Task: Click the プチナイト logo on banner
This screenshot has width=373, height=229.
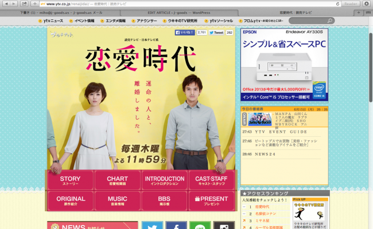Action: coord(61,35)
